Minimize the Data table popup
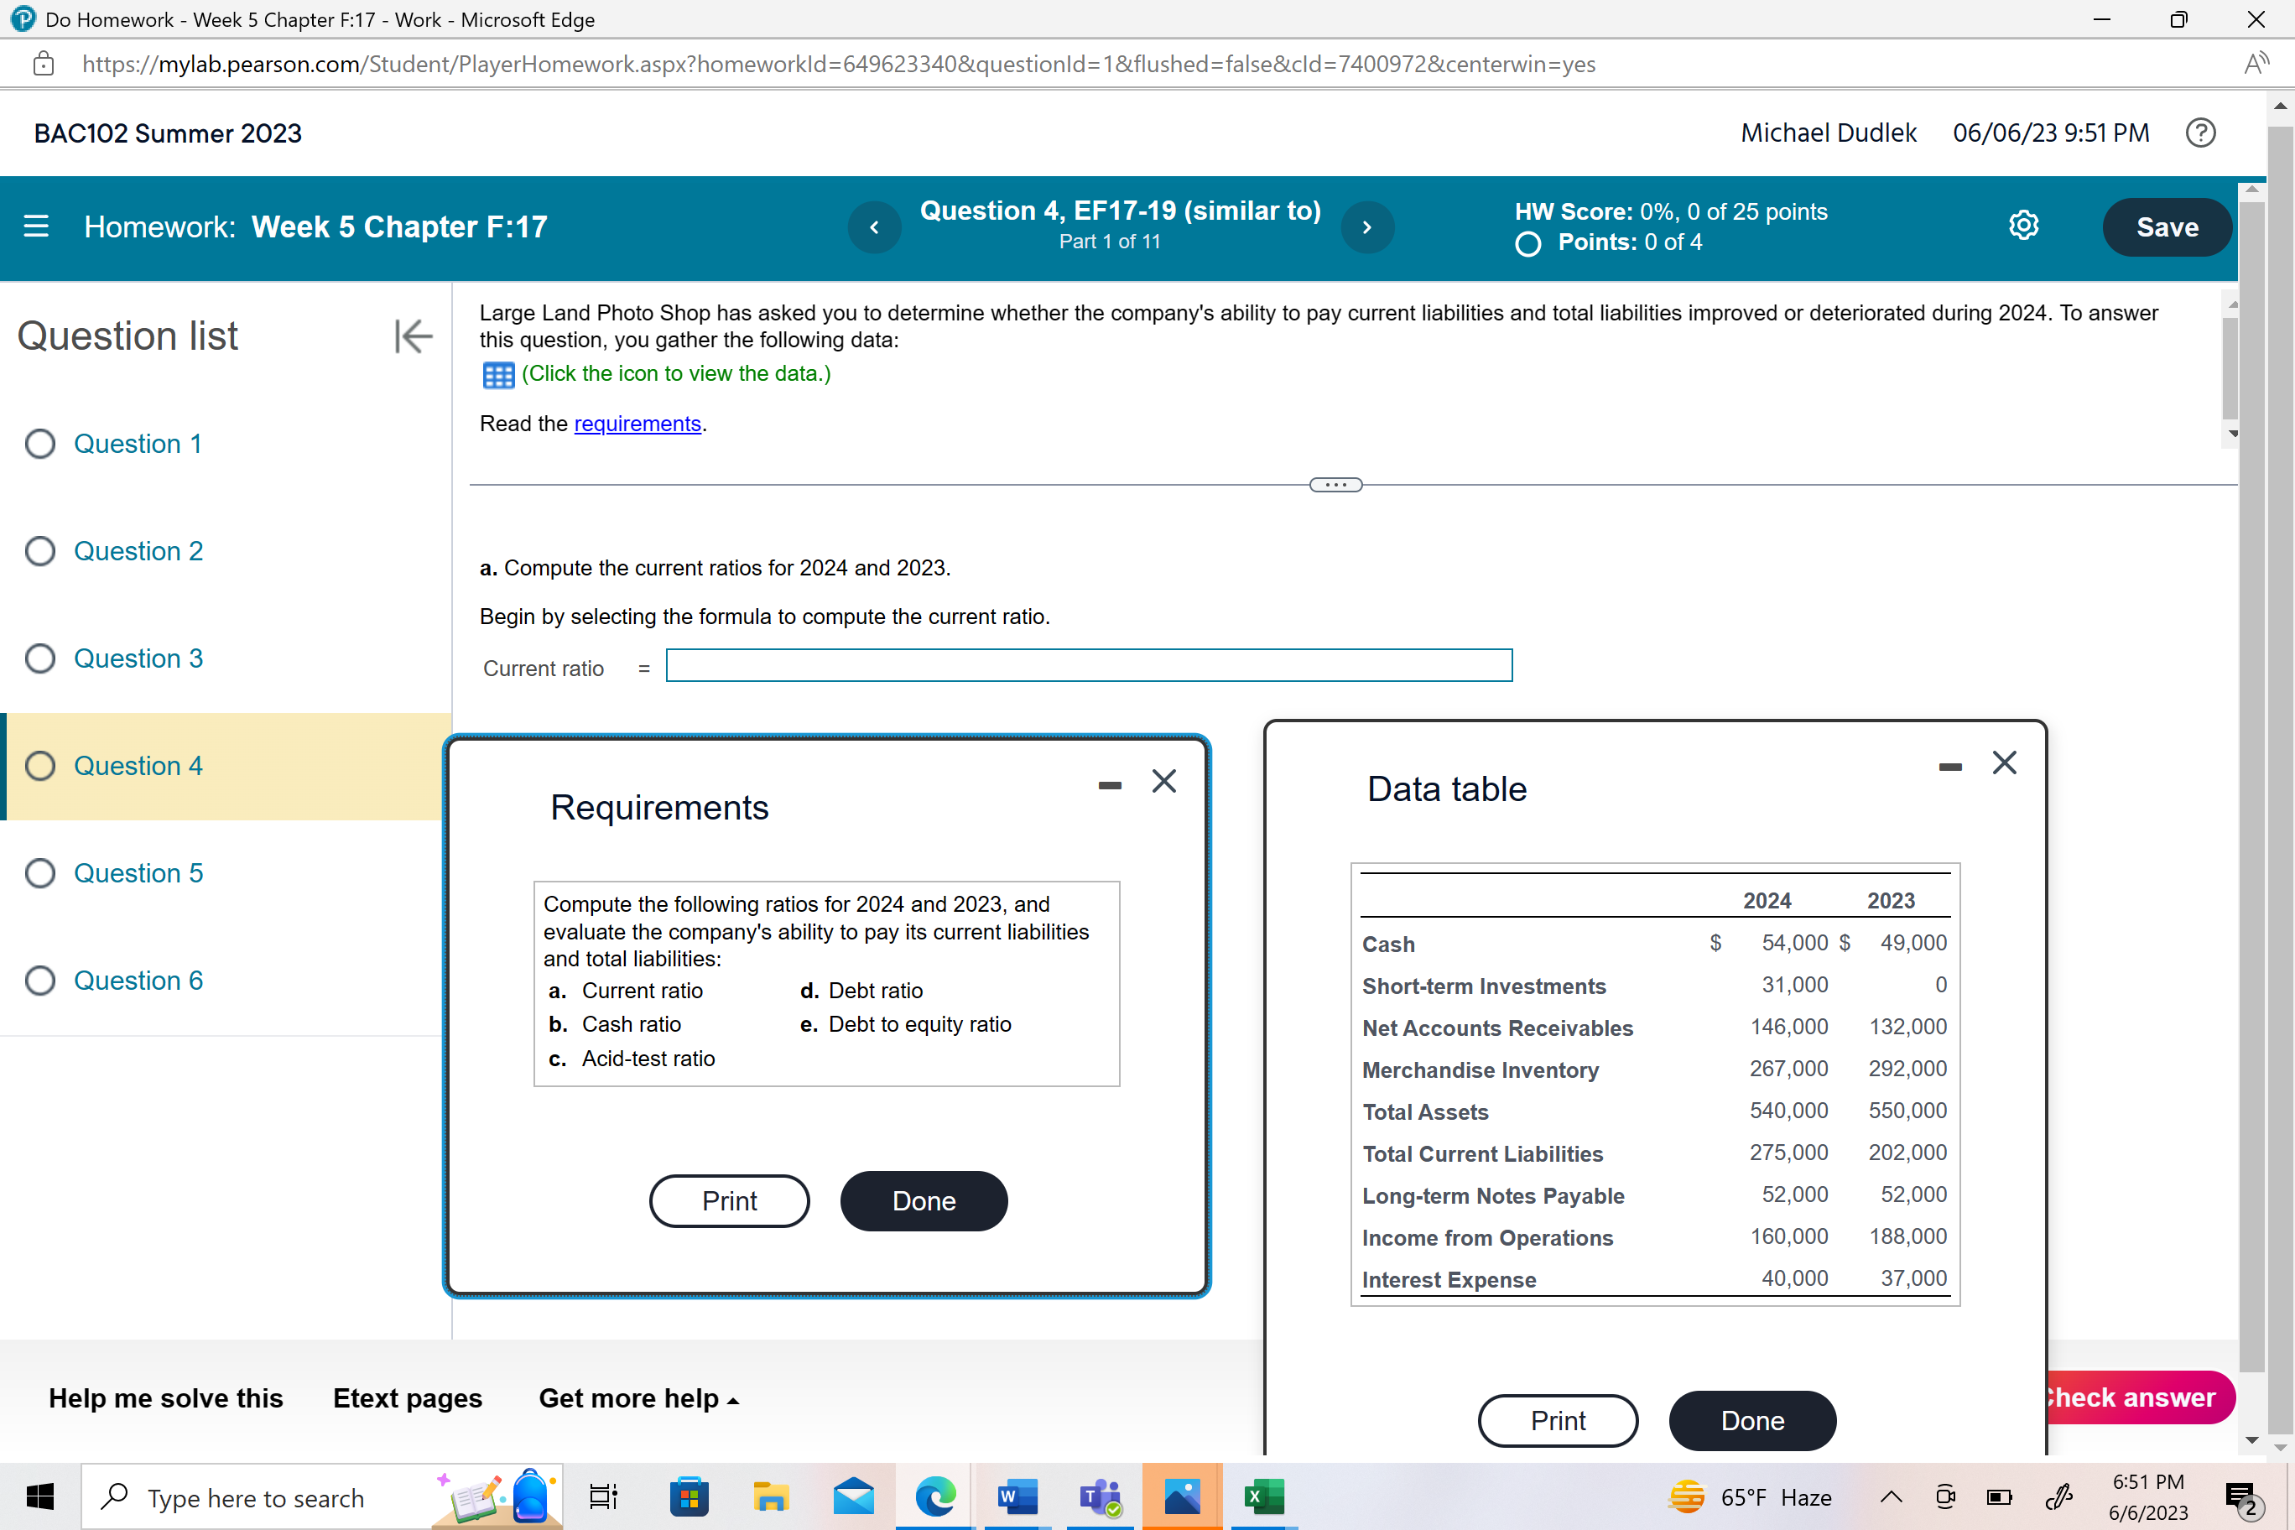 pos(1949,767)
